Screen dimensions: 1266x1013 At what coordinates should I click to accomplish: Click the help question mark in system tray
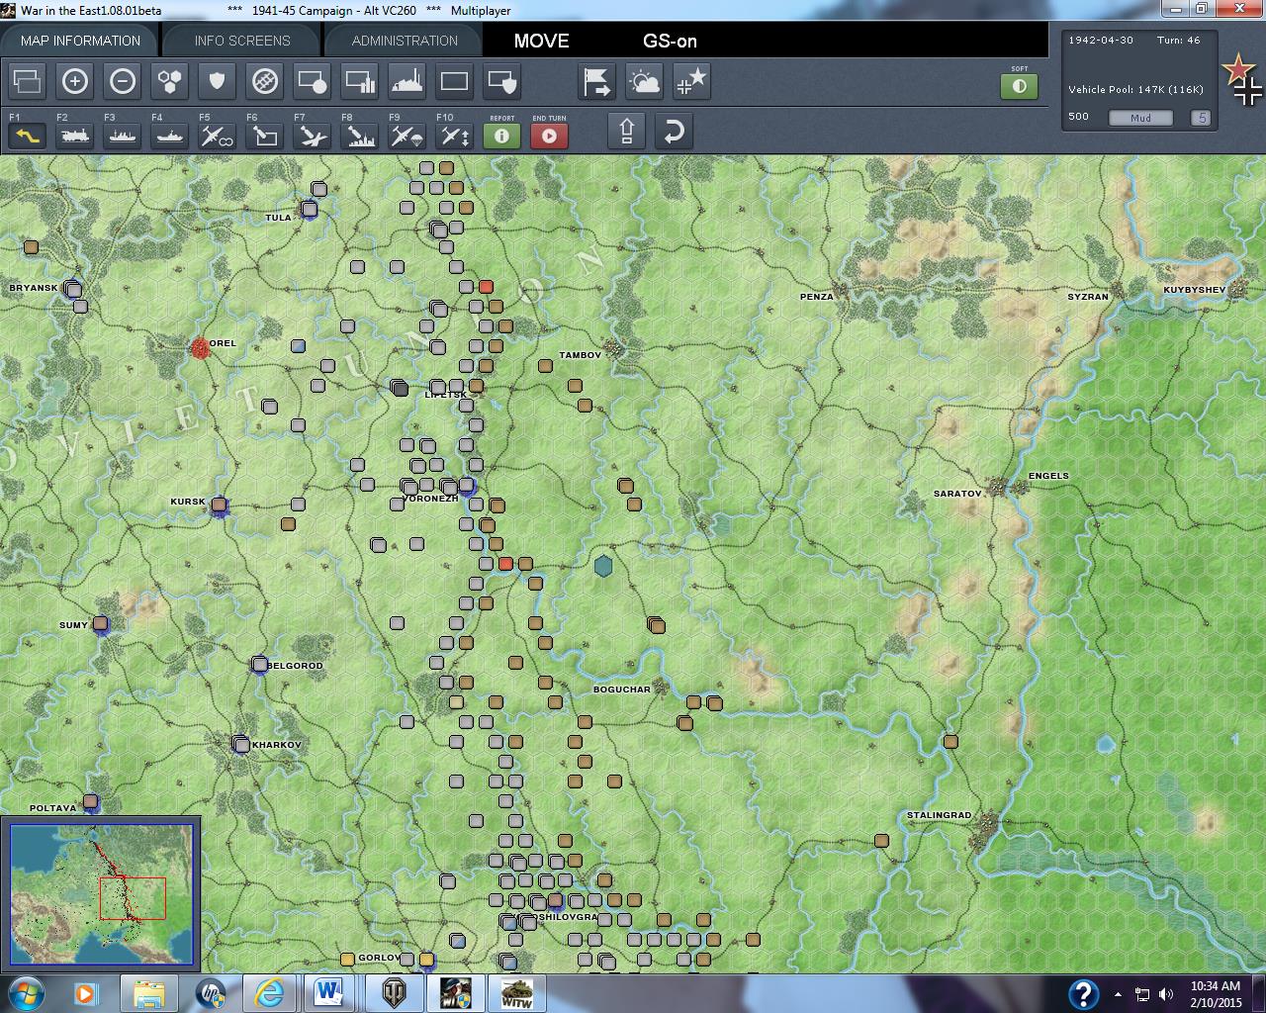pos(1083,993)
